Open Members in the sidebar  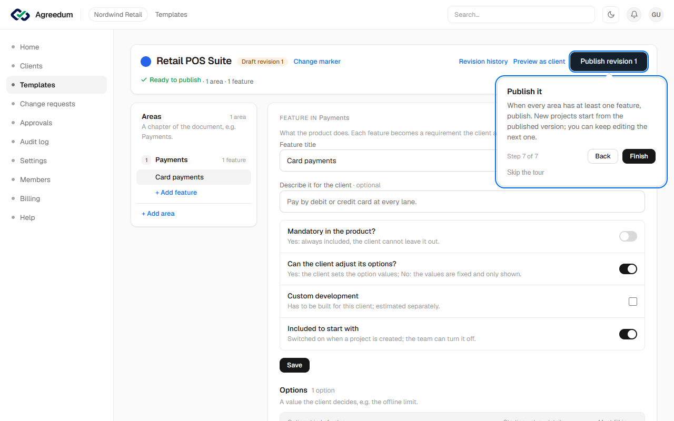[57, 179]
